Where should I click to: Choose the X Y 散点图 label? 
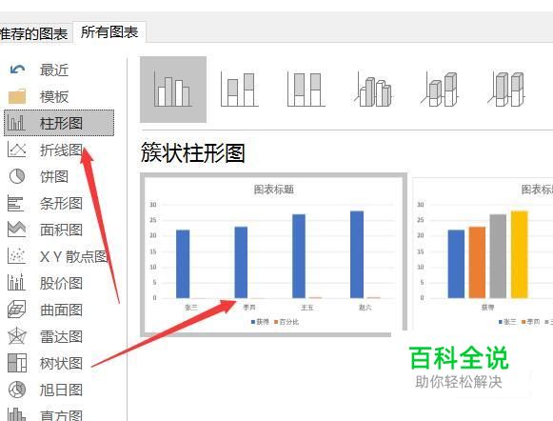point(73,256)
